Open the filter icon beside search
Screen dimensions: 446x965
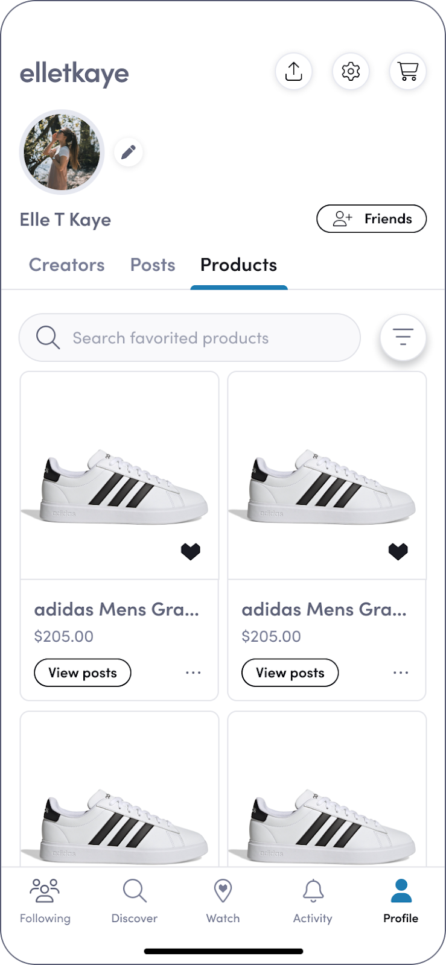pos(403,337)
